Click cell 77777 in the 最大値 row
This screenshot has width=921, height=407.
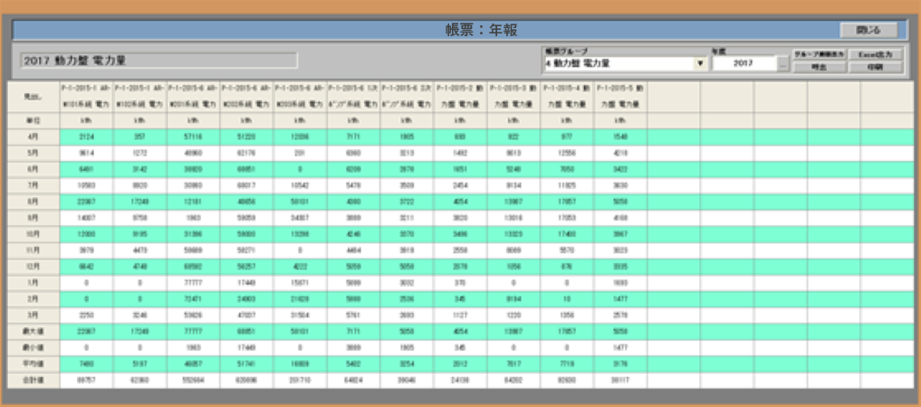pos(193,332)
